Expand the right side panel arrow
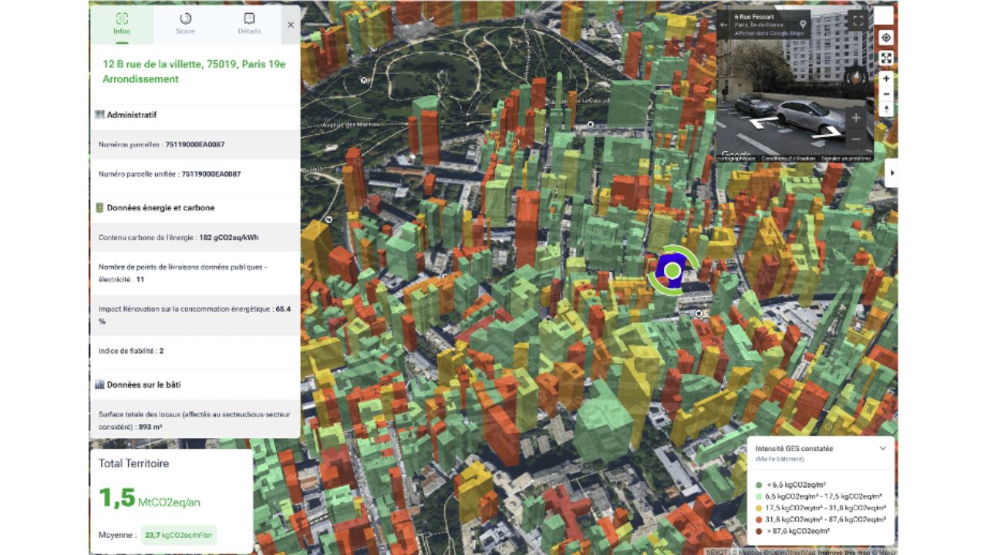 [892, 173]
